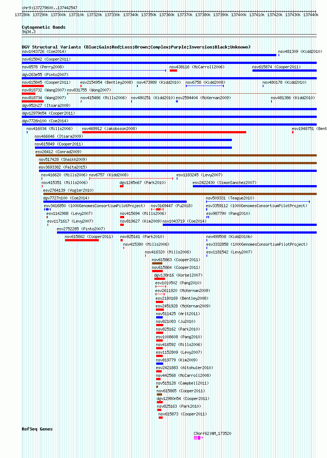Click the nsv1043726 (Coe2014) variant label
The width and height of the screenshot is (327, 458).
(44, 51)
